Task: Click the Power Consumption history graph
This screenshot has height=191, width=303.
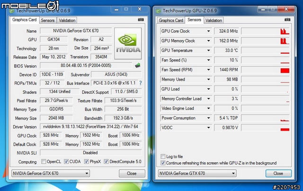Action: click(265, 118)
